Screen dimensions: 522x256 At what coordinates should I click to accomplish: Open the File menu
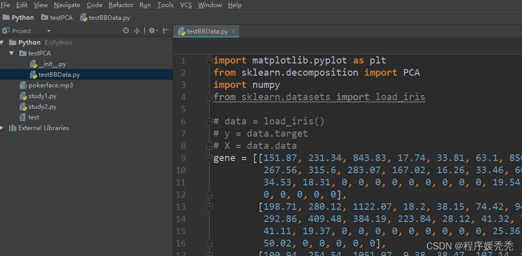5,5
